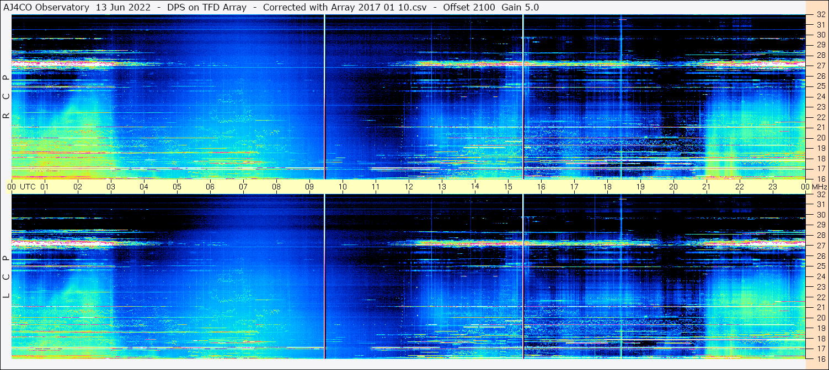Click DPS on TFD Array header text
The width and height of the screenshot is (829, 370).
click(x=206, y=7)
